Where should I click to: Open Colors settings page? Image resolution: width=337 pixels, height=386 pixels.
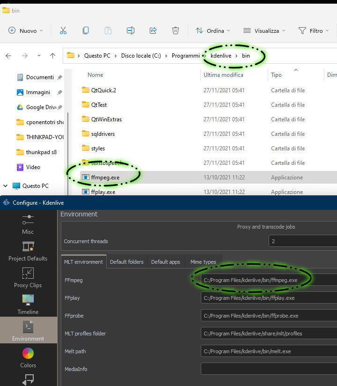tap(28, 358)
